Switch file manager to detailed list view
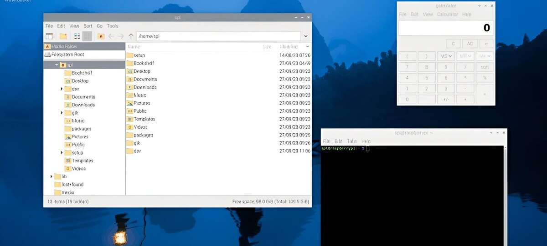 tap(87, 36)
